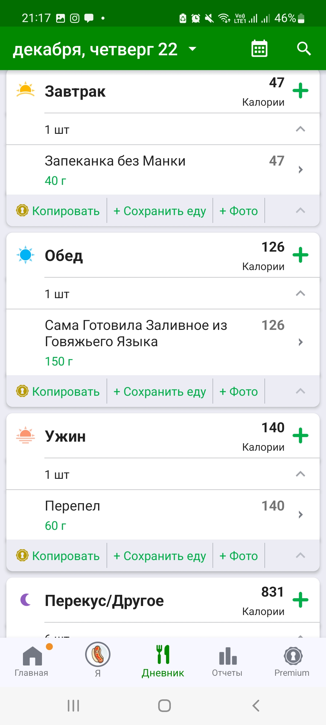
Task: Tap + Фото under Ужин
Action: pos(238,556)
